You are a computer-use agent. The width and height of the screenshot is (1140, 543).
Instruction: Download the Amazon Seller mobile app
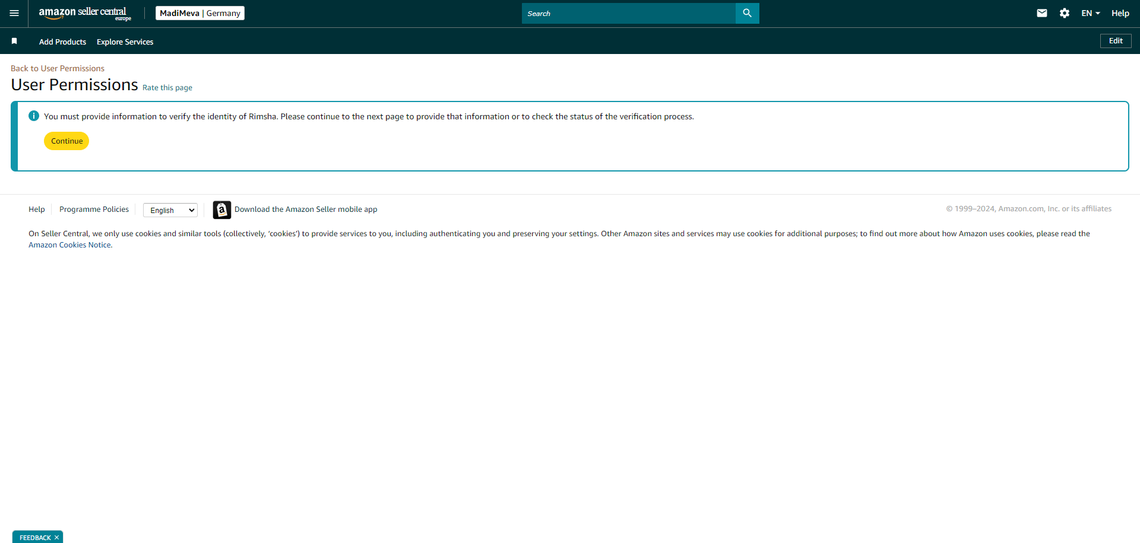[306, 209]
